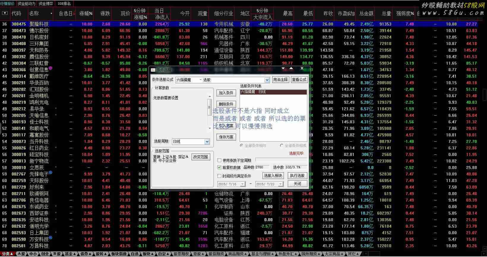Click 加入条件 button

click(226, 93)
